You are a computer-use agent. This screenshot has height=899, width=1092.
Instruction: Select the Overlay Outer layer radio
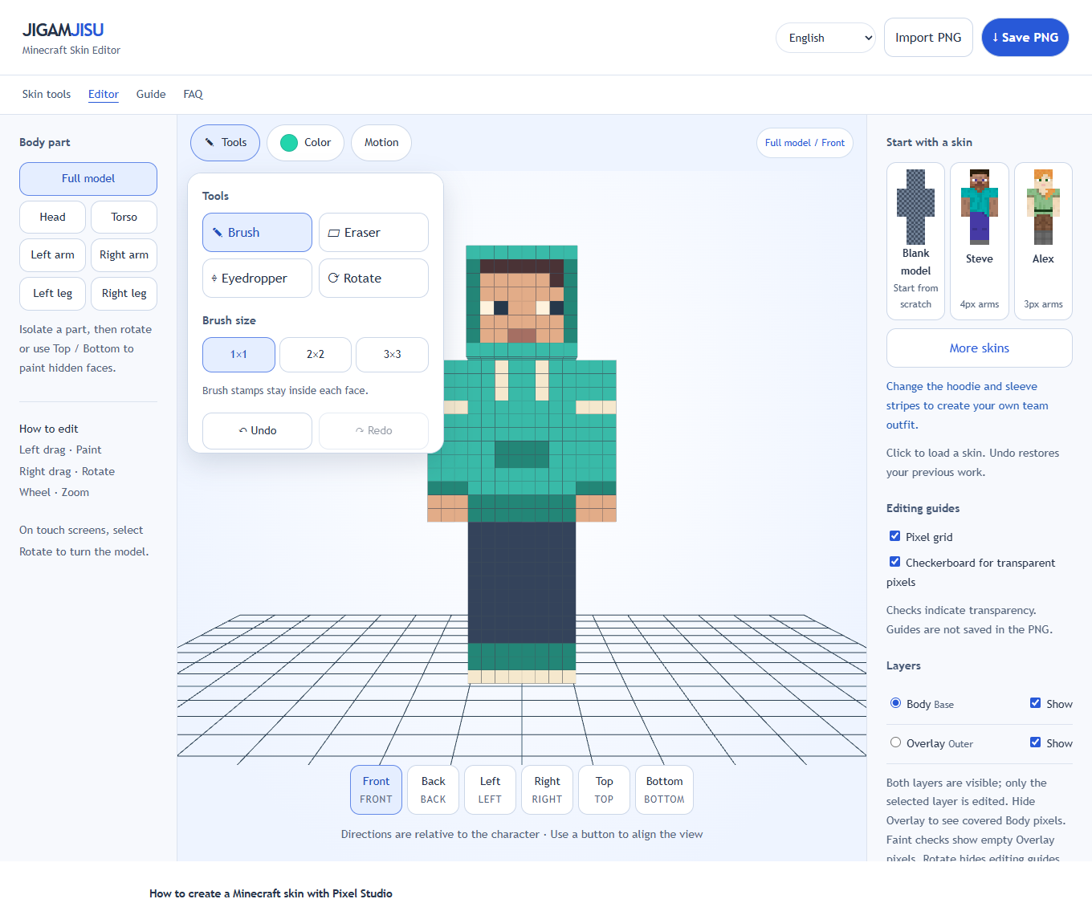click(x=895, y=742)
